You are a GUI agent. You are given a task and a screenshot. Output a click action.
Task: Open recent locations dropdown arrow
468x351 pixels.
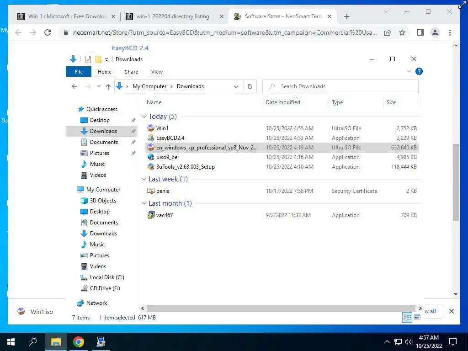point(99,86)
